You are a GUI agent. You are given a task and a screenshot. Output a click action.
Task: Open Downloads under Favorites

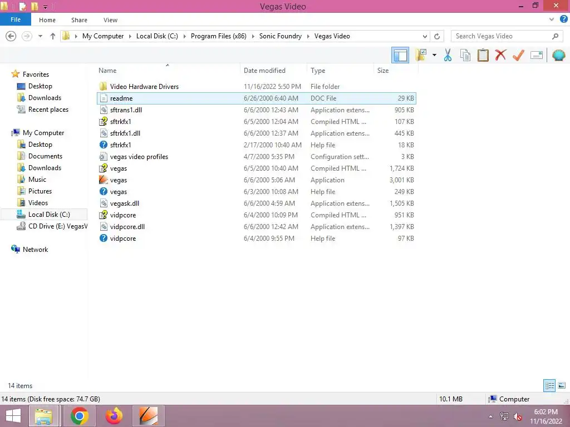(x=45, y=98)
